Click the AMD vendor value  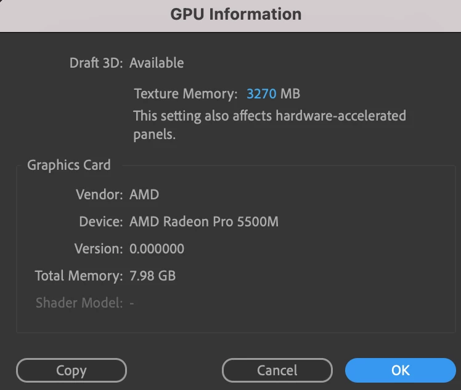click(x=144, y=194)
